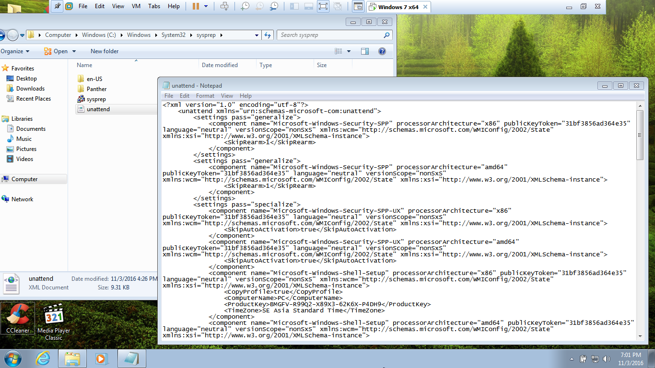Select the unattend file in the list
The height and width of the screenshot is (368, 655).
98,109
